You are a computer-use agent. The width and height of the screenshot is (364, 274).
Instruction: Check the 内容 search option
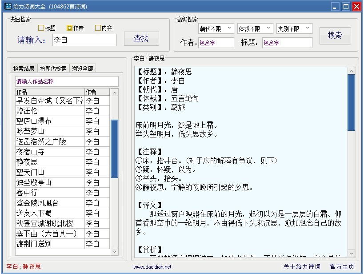point(98,28)
